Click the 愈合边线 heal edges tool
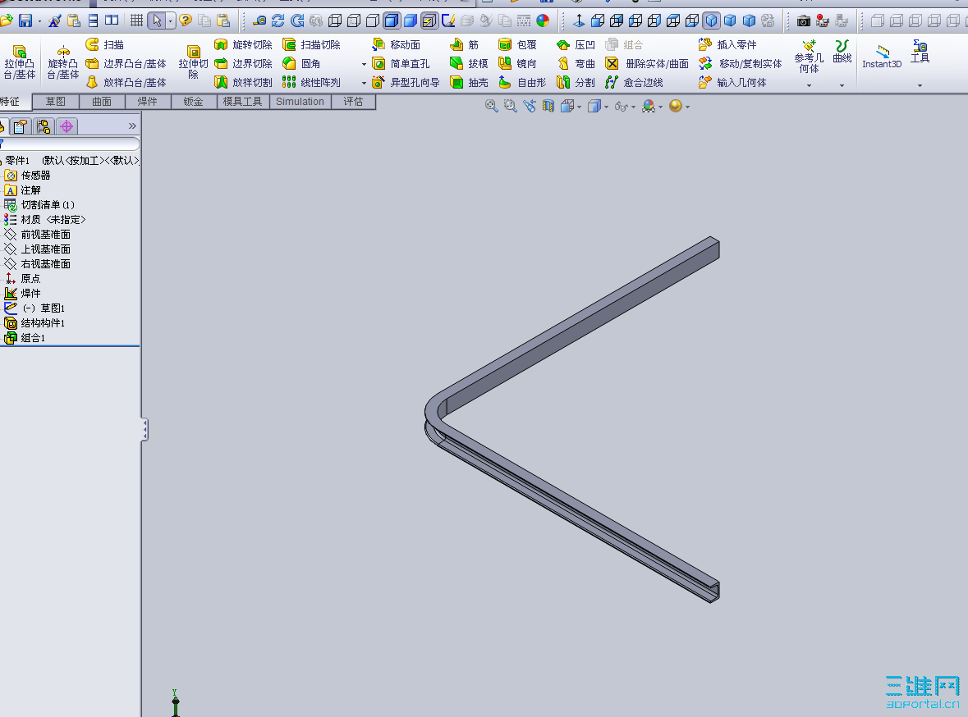The height and width of the screenshot is (717, 968). [x=634, y=82]
